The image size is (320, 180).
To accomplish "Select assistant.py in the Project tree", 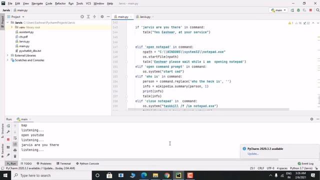I will [26, 32].
